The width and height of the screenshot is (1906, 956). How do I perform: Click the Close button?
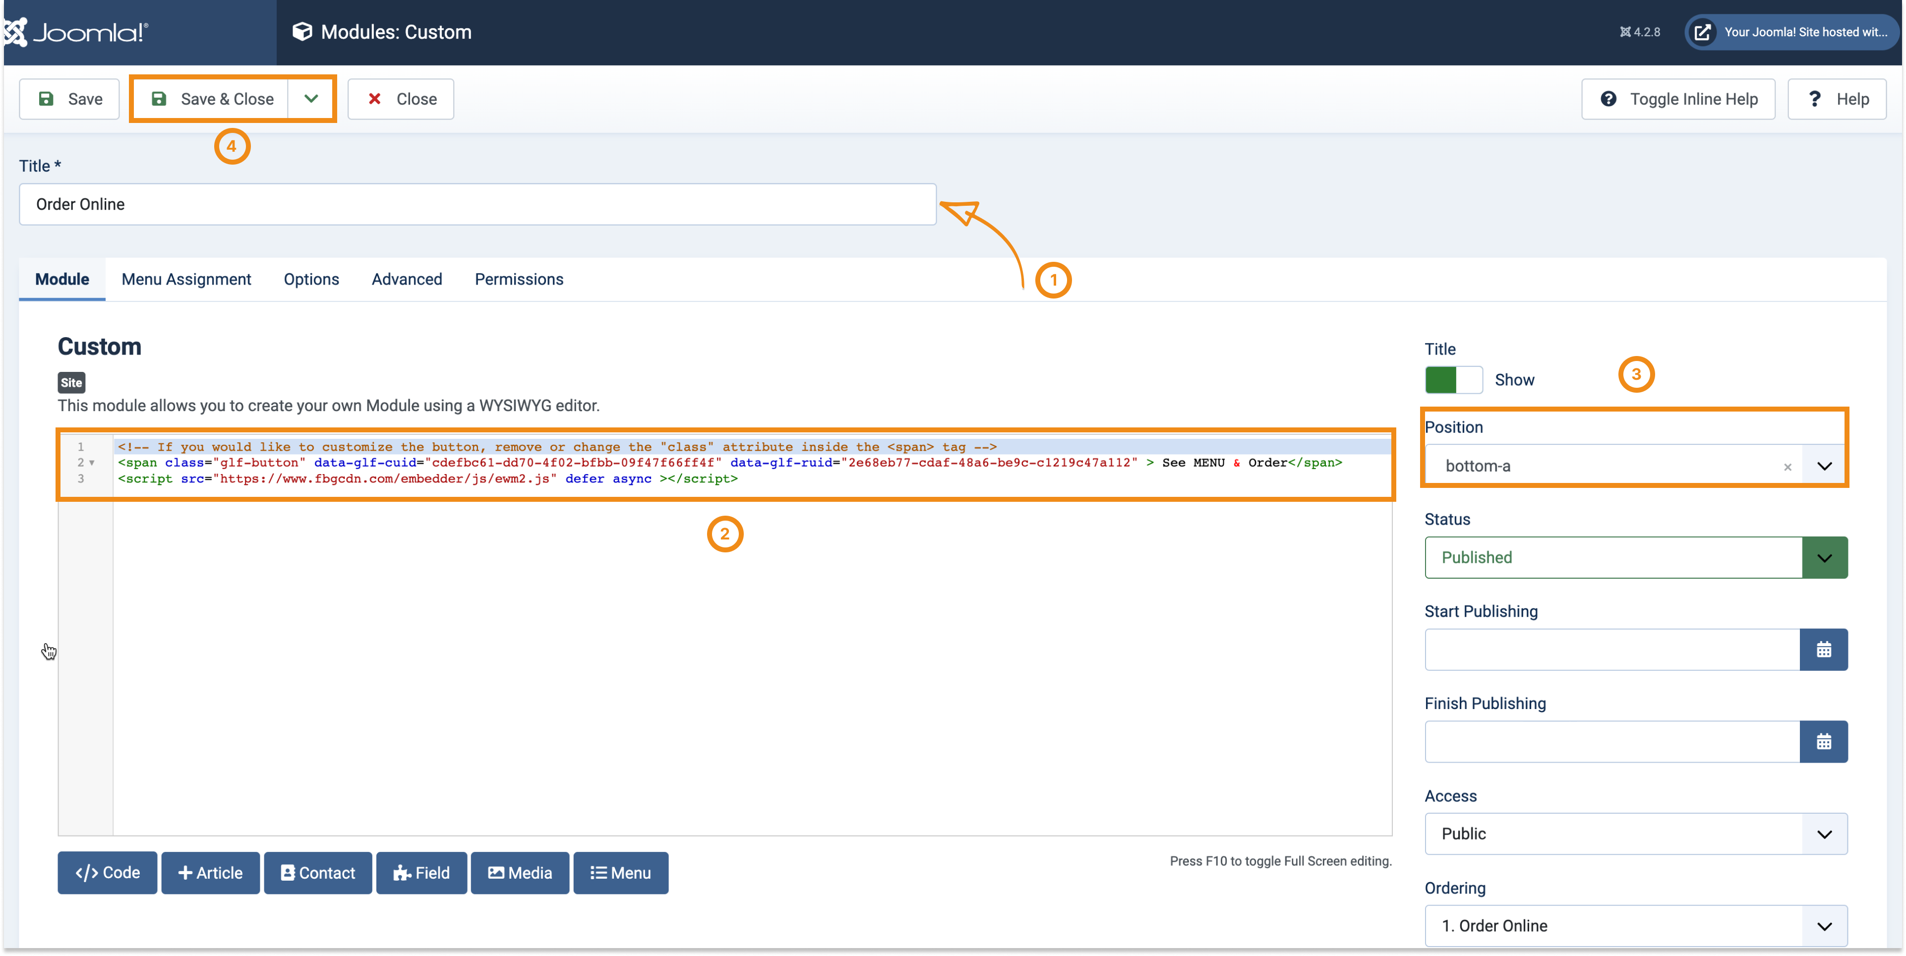[x=401, y=98]
